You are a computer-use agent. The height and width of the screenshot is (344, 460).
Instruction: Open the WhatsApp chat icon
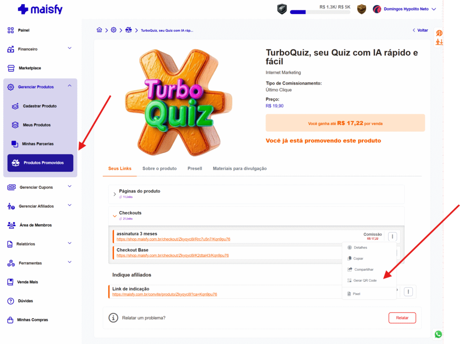(x=438, y=334)
